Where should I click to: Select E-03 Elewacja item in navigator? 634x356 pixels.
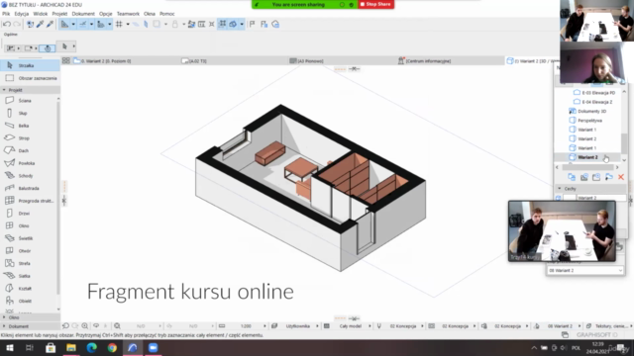click(x=598, y=92)
